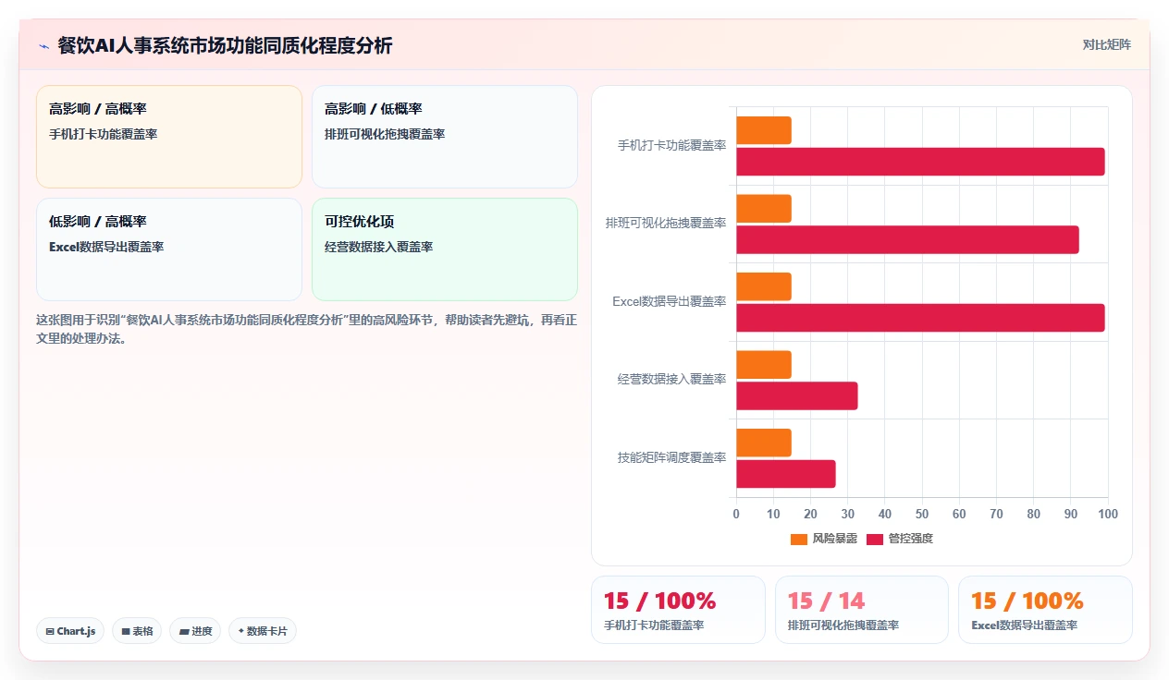Screen dimensions: 1169x680
Task: Click the orange bar for 经营数据接入覆盖率
Action: coord(764,364)
